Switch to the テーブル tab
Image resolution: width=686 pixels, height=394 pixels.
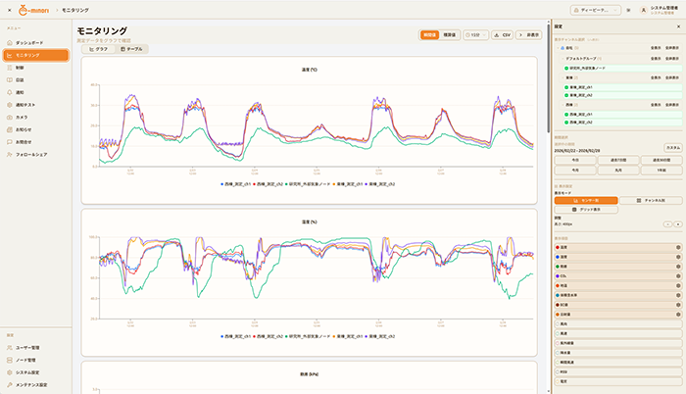[131, 48]
